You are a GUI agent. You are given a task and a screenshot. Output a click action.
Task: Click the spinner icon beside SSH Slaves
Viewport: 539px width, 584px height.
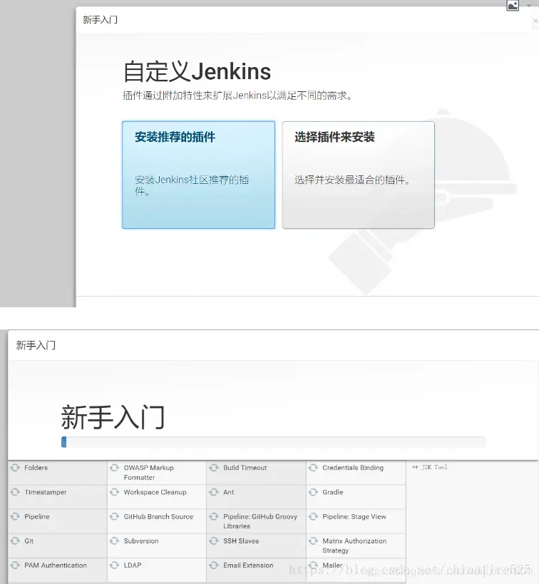tap(214, 541)
